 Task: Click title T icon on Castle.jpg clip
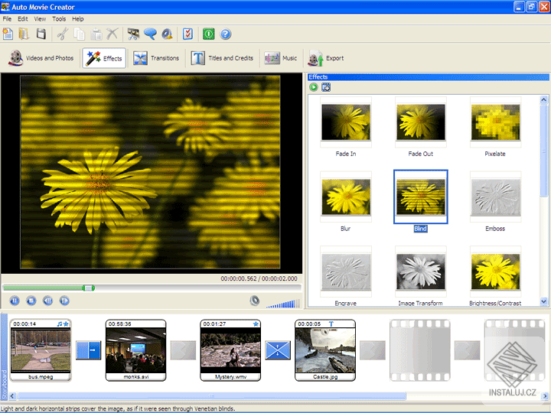coord(331,324)
